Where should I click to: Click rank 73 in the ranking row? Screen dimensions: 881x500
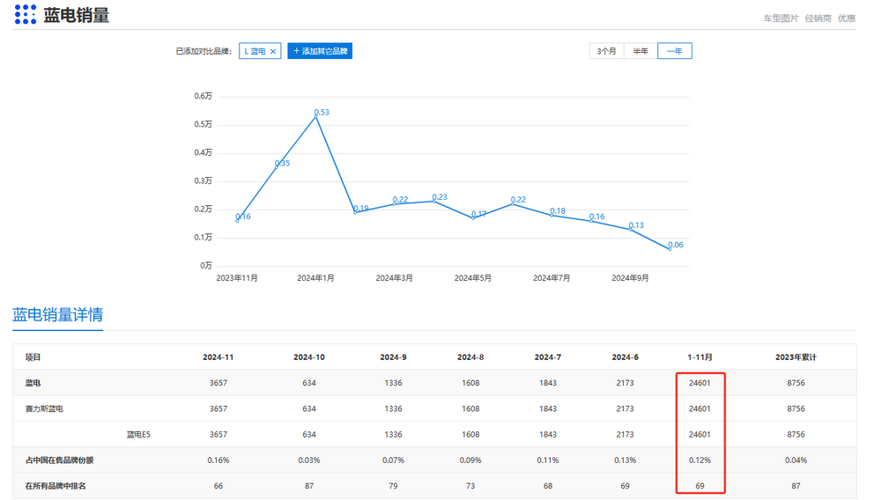pyautogui.click(x=470, y=486)
